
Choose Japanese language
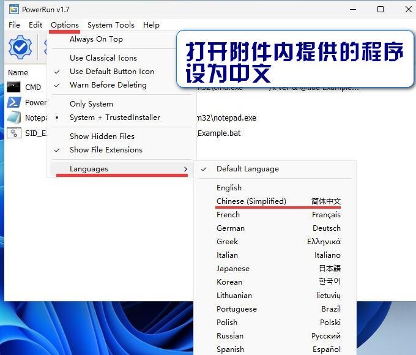tap(275, 269)
